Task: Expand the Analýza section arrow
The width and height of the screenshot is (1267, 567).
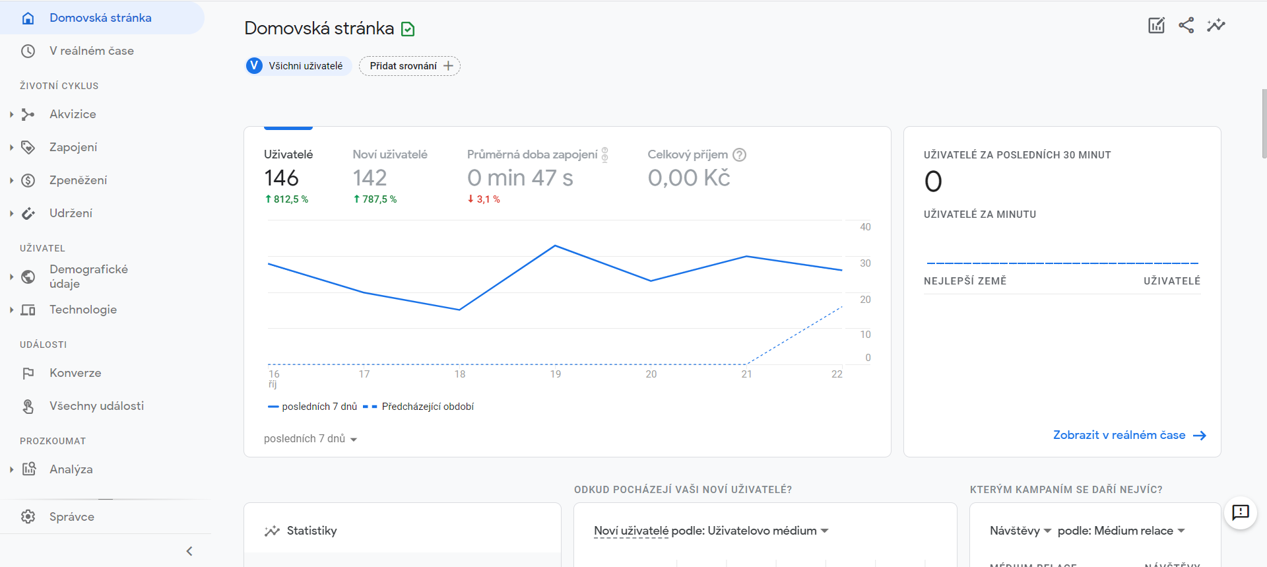Action: 11,469
